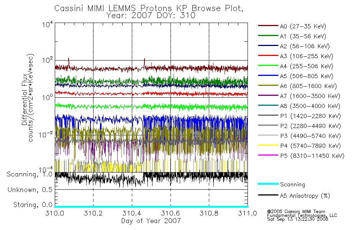This screenshot has width=364, height=230.
Task: Click the P4 (5740-7890 KeV) legend label
Action: pyautogui.click(x=310, y=146)
